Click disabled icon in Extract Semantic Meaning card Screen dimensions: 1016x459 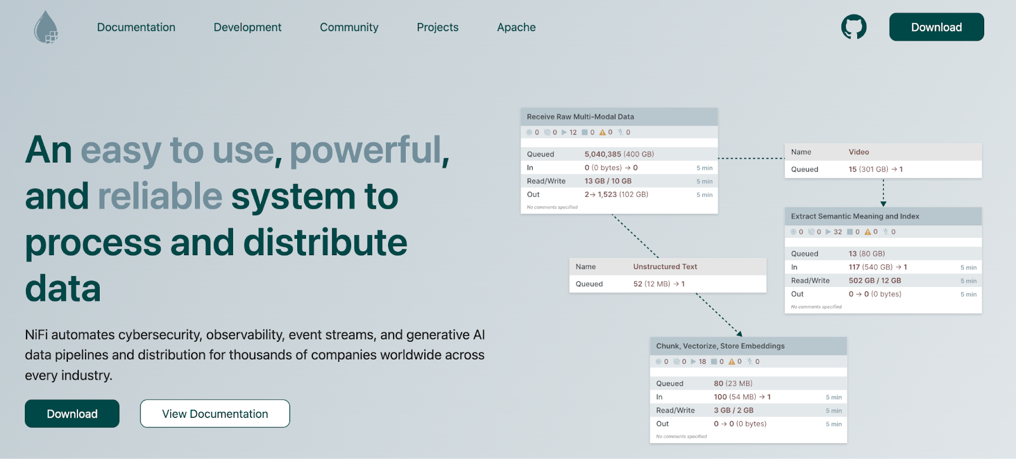click(x=885, y=232)
